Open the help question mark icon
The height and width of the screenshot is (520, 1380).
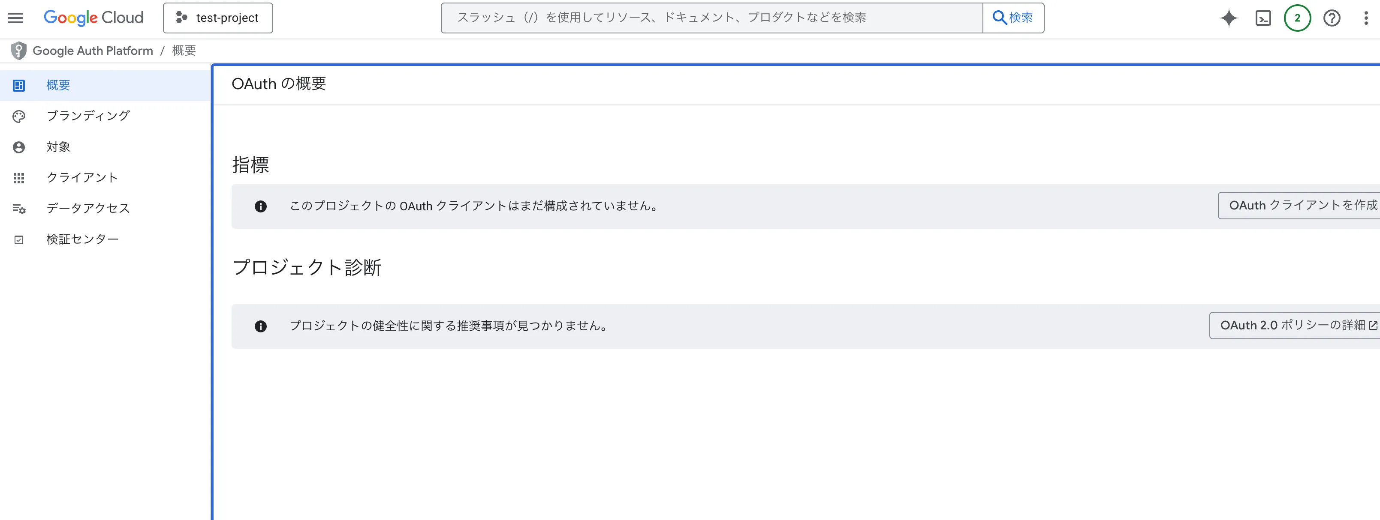coord(1331,18)
